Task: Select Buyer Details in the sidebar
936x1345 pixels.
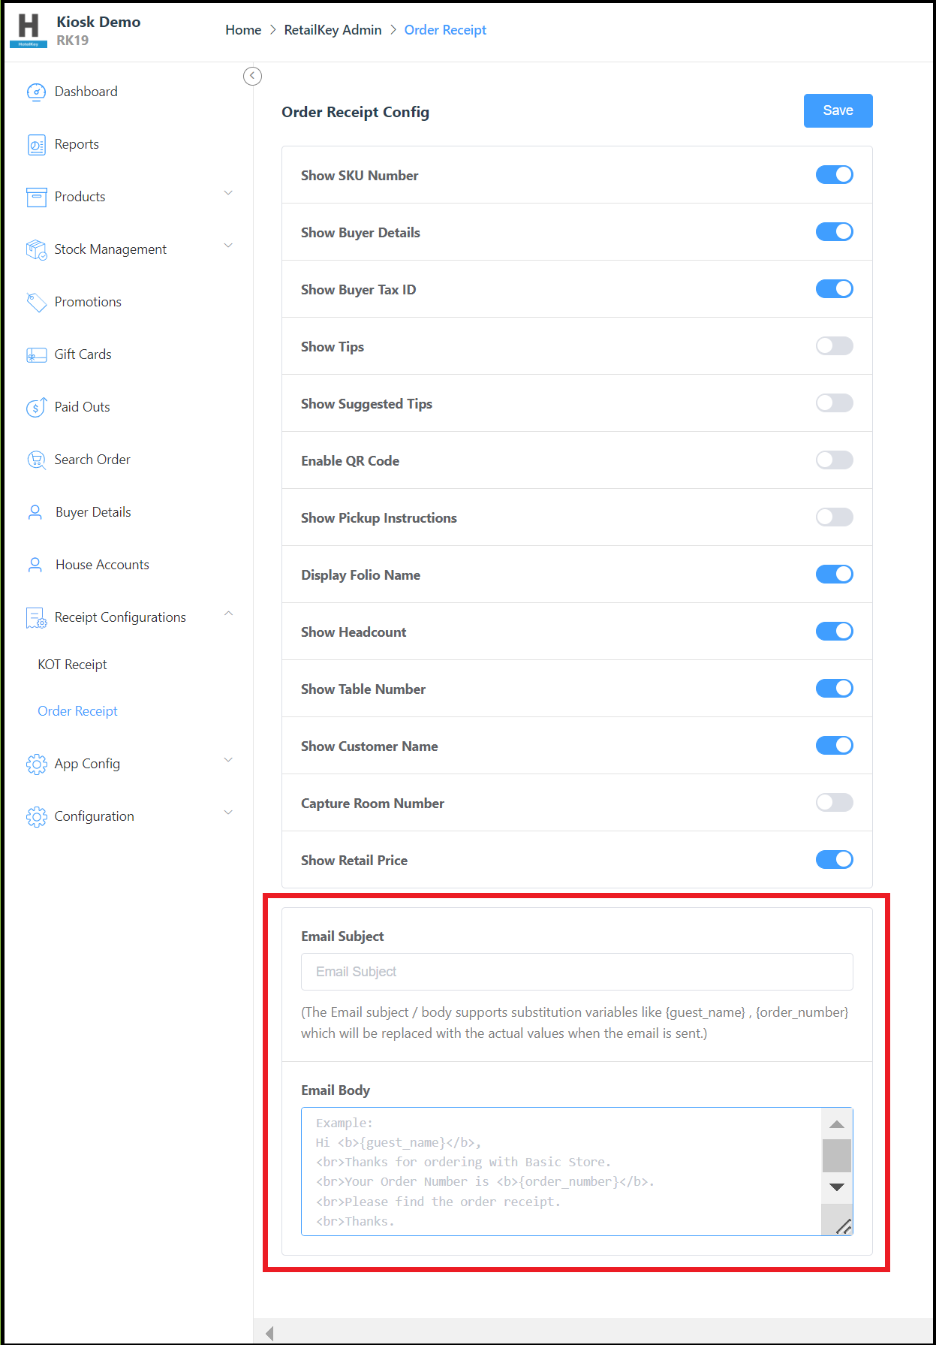Action: [93, 512]
